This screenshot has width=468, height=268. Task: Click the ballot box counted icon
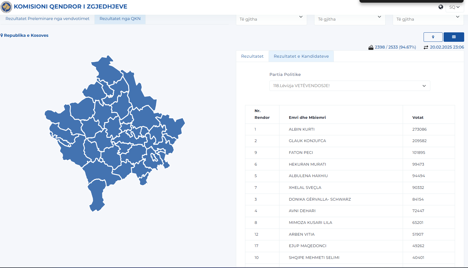371,47
